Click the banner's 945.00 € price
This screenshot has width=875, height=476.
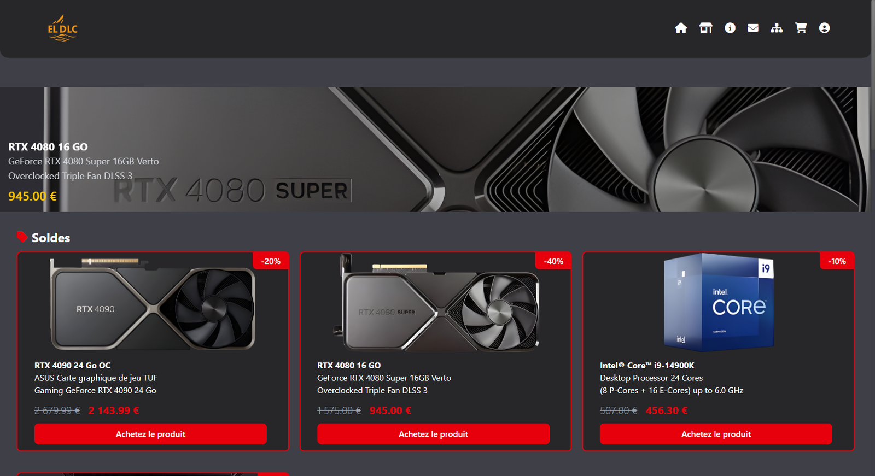(x=32, y=196)
